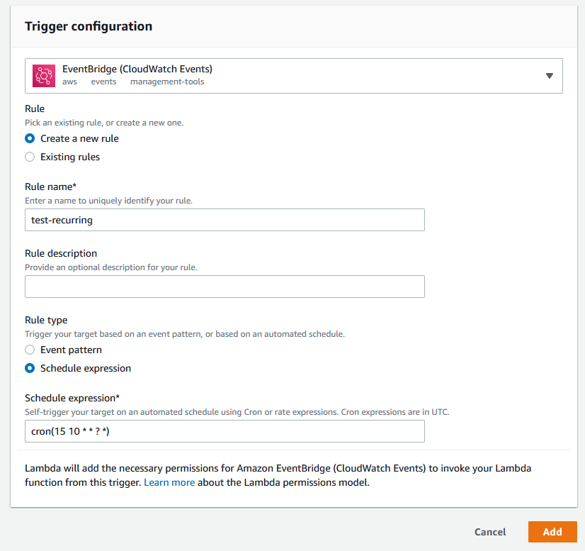
Task: Click the Schedule expression* field label
Action: point(72,399)
